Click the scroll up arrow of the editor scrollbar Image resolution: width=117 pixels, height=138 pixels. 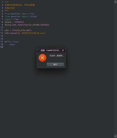[x=115, y=2]
